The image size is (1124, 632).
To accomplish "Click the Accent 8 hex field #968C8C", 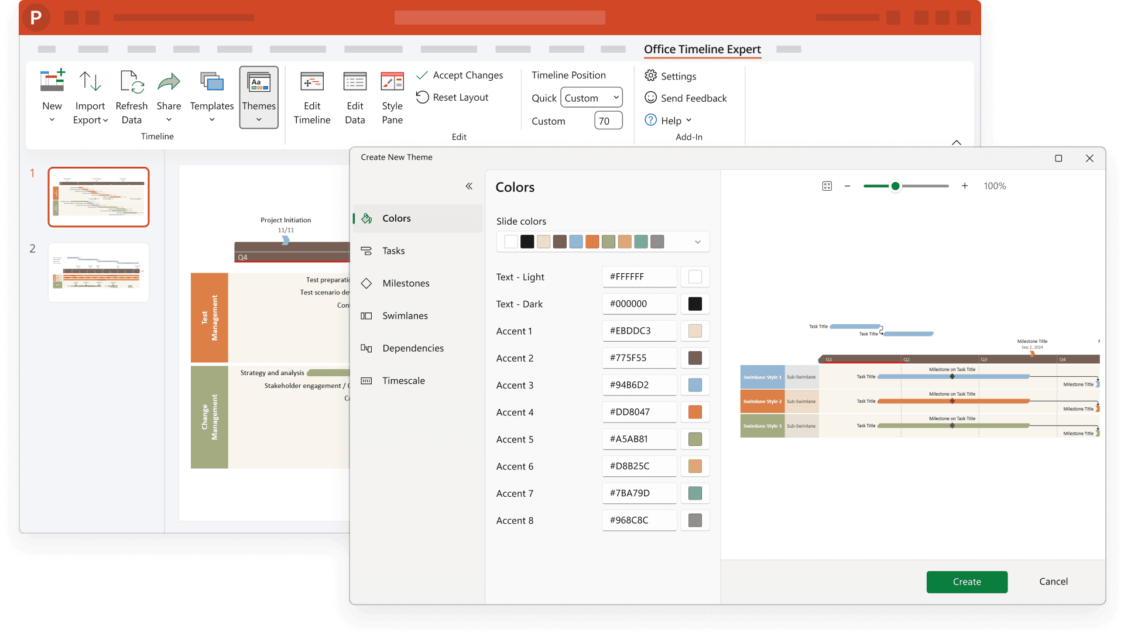I will click(639, 520).
